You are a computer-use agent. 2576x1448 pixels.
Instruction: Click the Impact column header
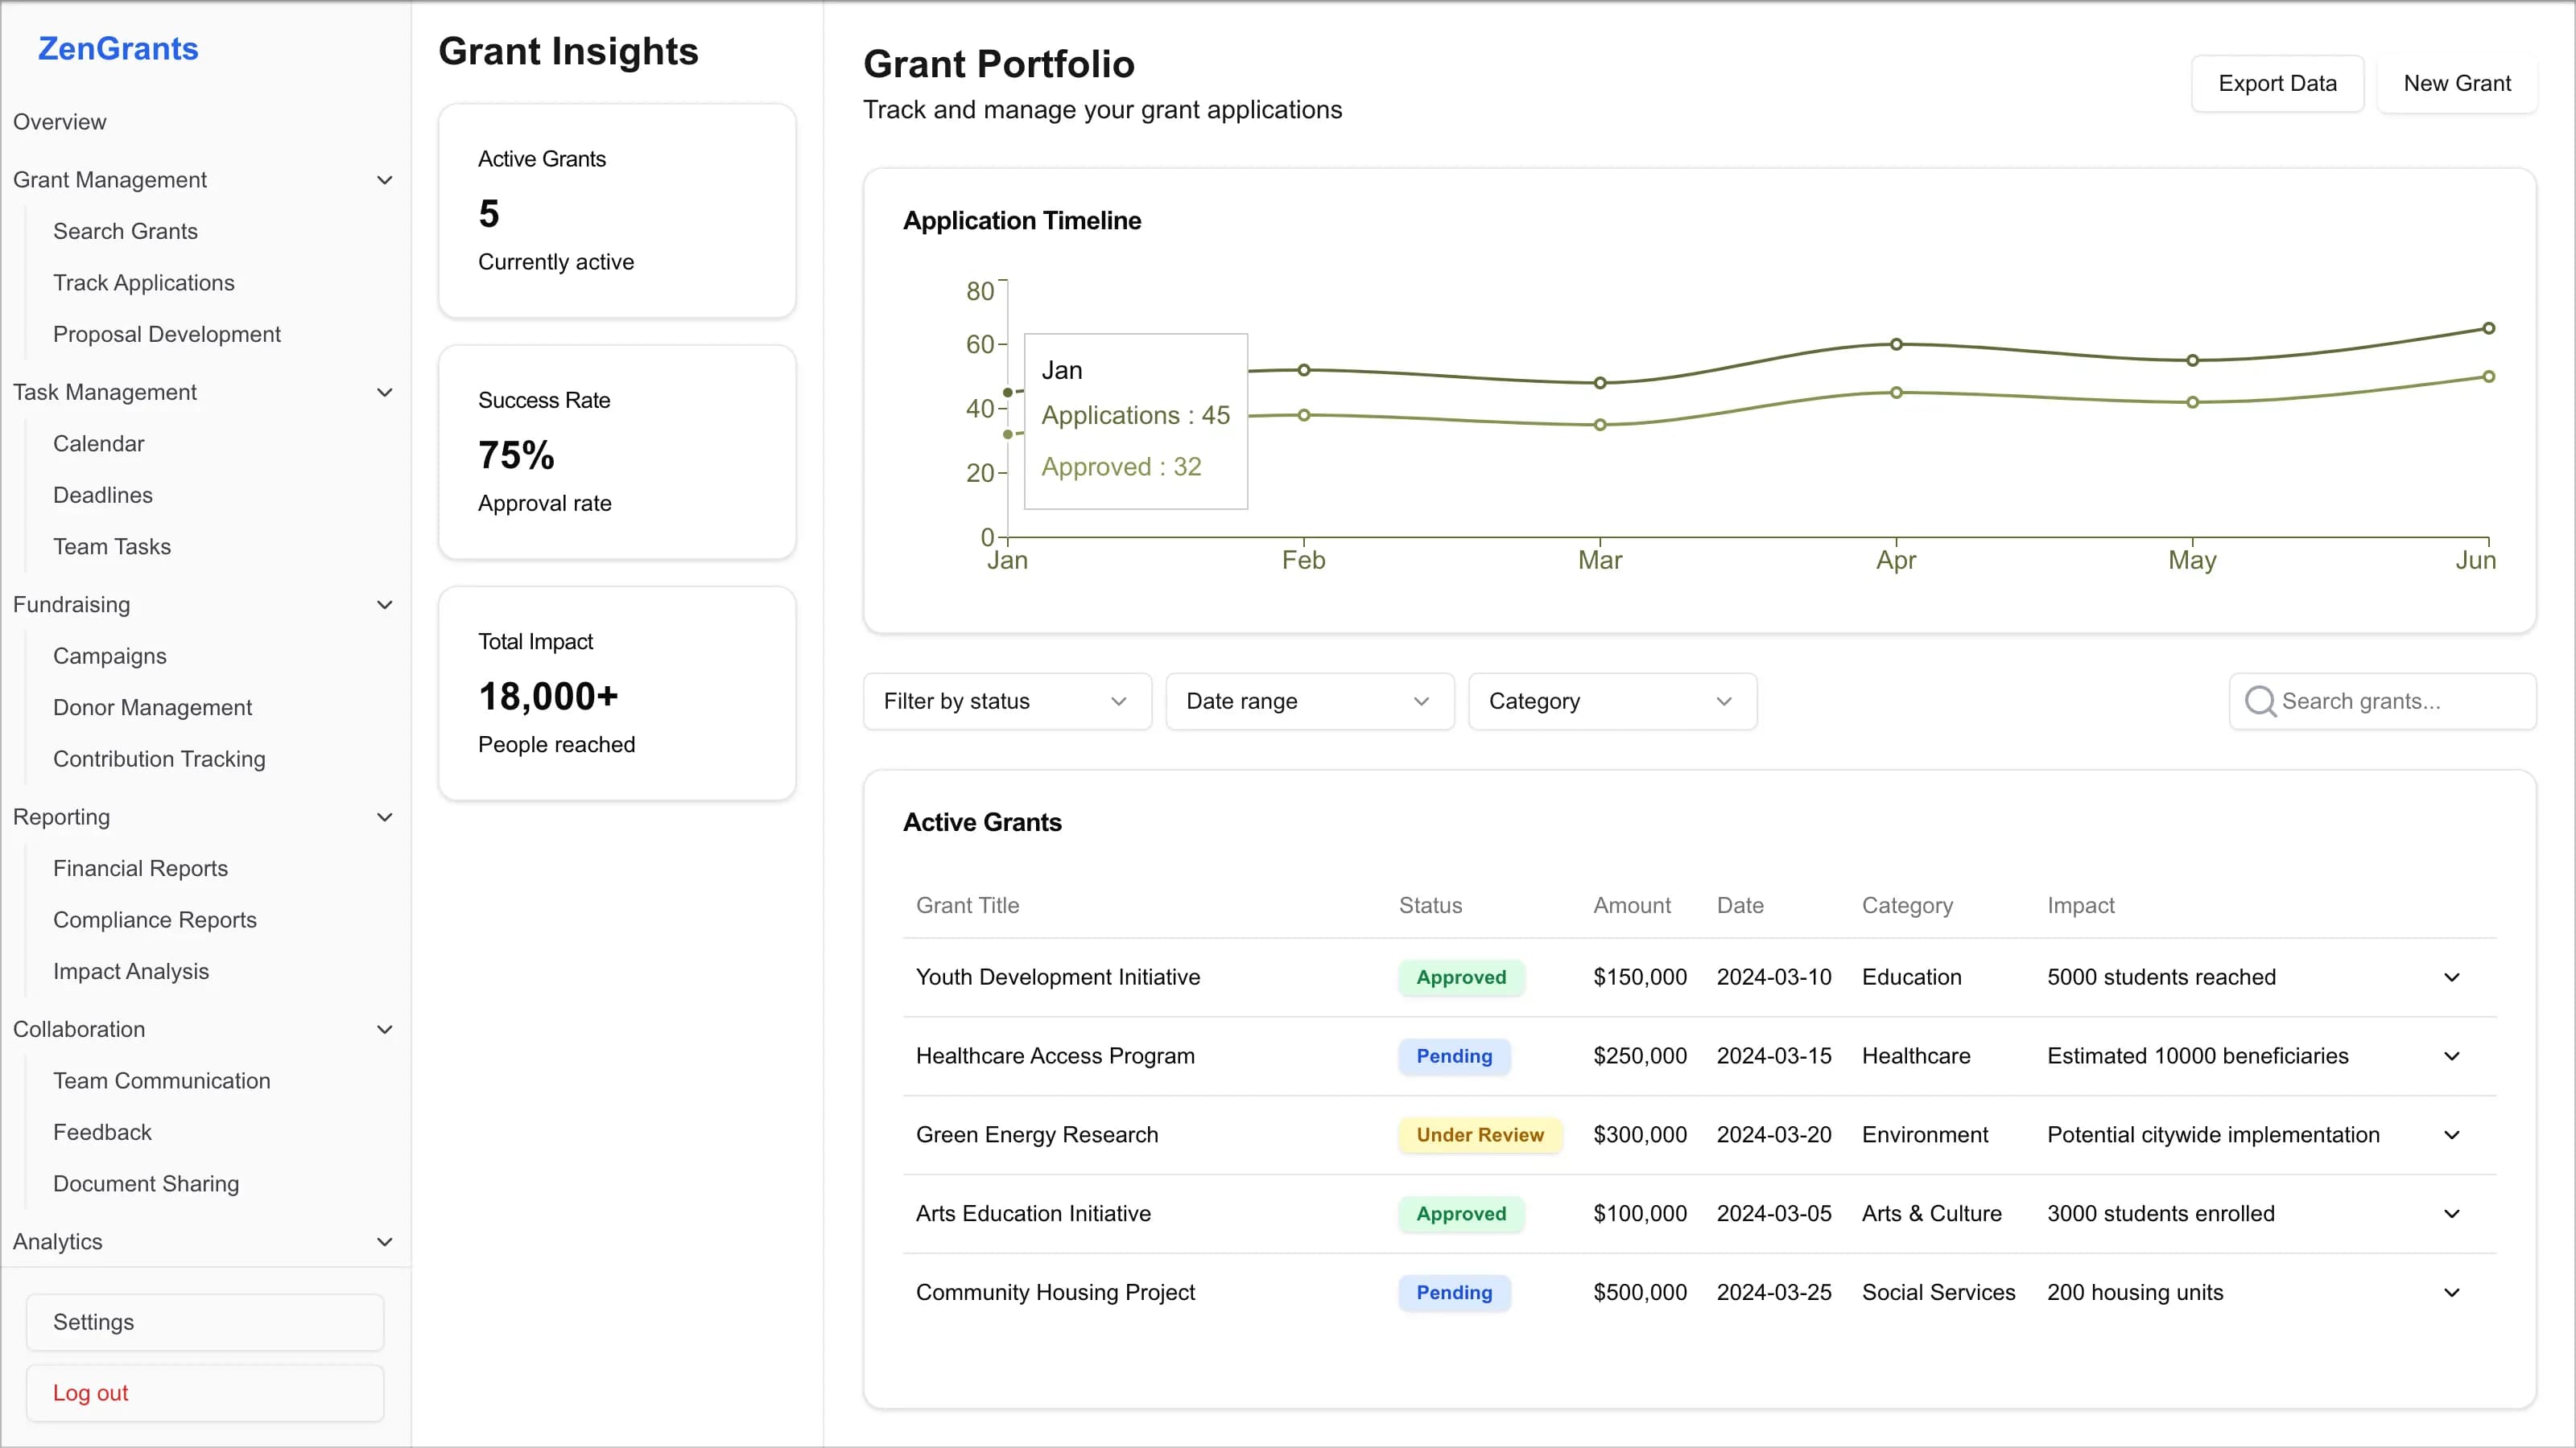(x=2080, y=905)
